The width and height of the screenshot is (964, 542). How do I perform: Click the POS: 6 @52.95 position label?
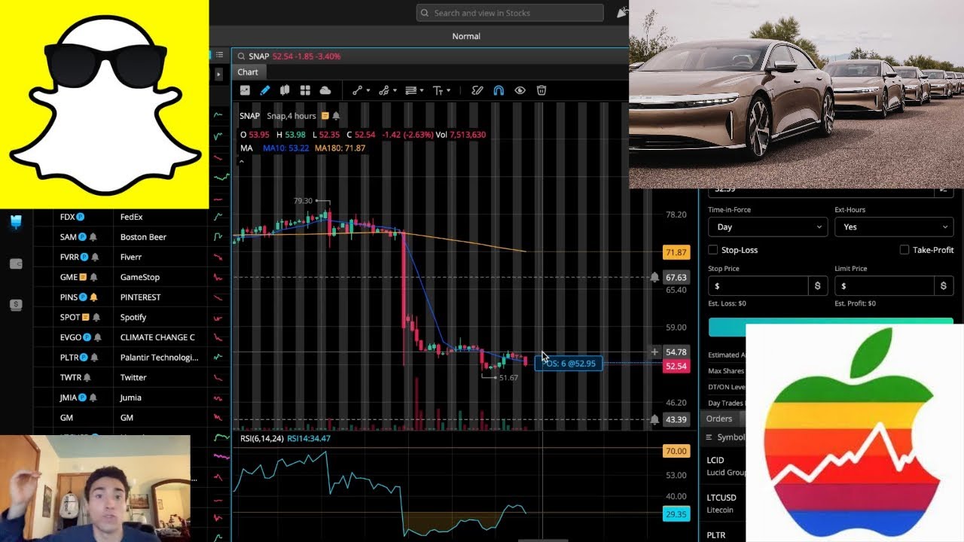tap(569, 363)
